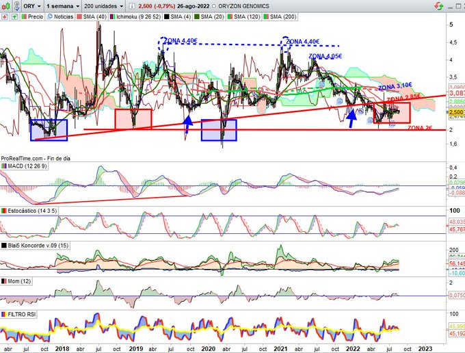
Task: Click the radio circle before ORYZON GENOMICS
Action: 214,6
